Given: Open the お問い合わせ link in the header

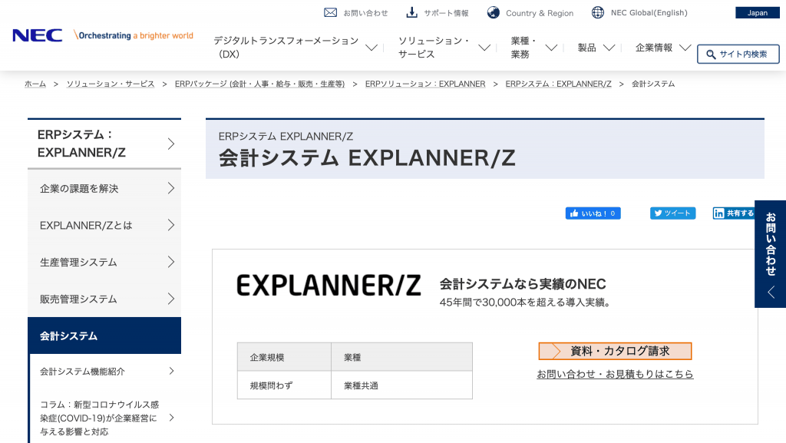Looking at the screenshot, I should coord(365,13).
